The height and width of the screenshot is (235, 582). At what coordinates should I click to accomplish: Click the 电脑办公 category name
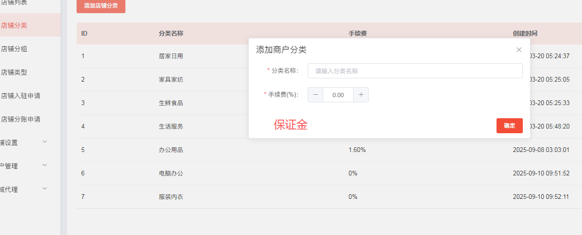tap(171, 174)
